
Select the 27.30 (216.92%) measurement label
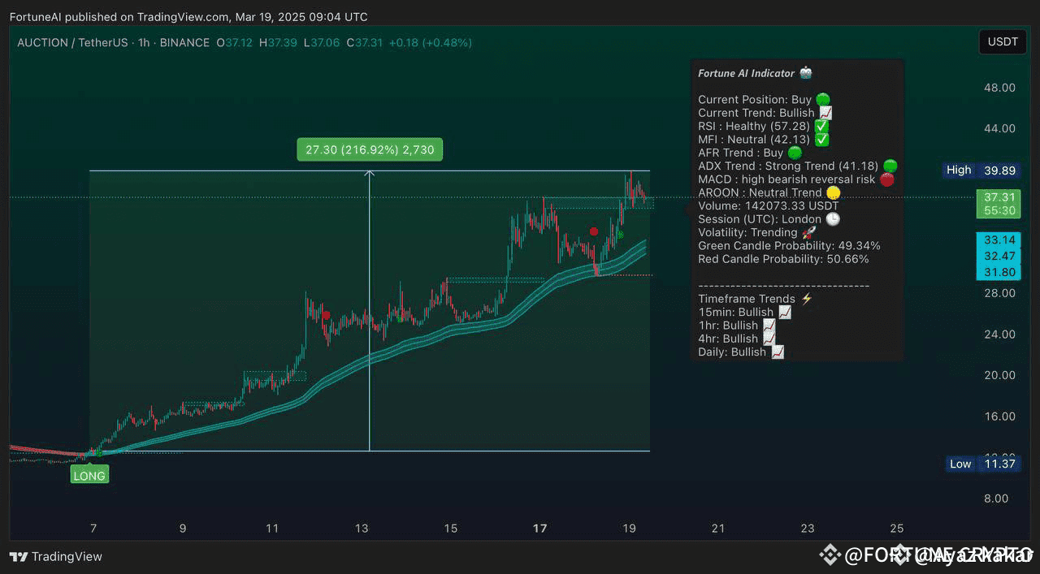(370, 149)
